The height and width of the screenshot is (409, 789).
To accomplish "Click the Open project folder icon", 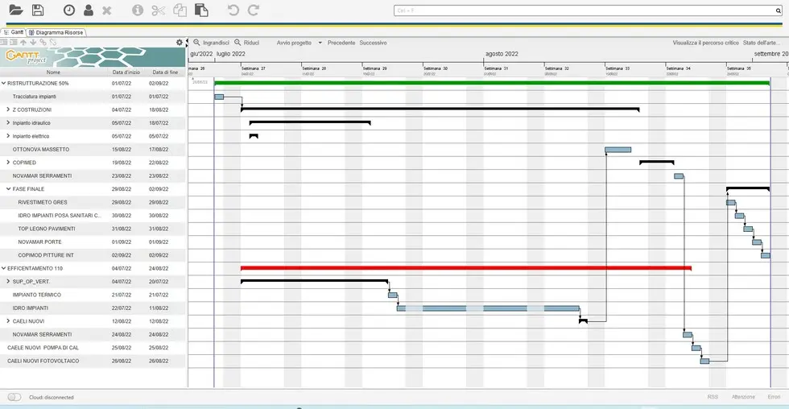I will tap(15, 10).
